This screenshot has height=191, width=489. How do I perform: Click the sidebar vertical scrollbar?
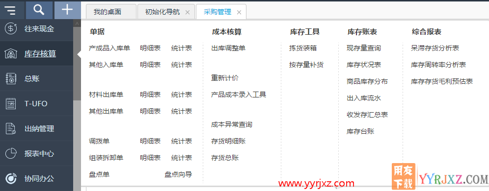point(77,105)
